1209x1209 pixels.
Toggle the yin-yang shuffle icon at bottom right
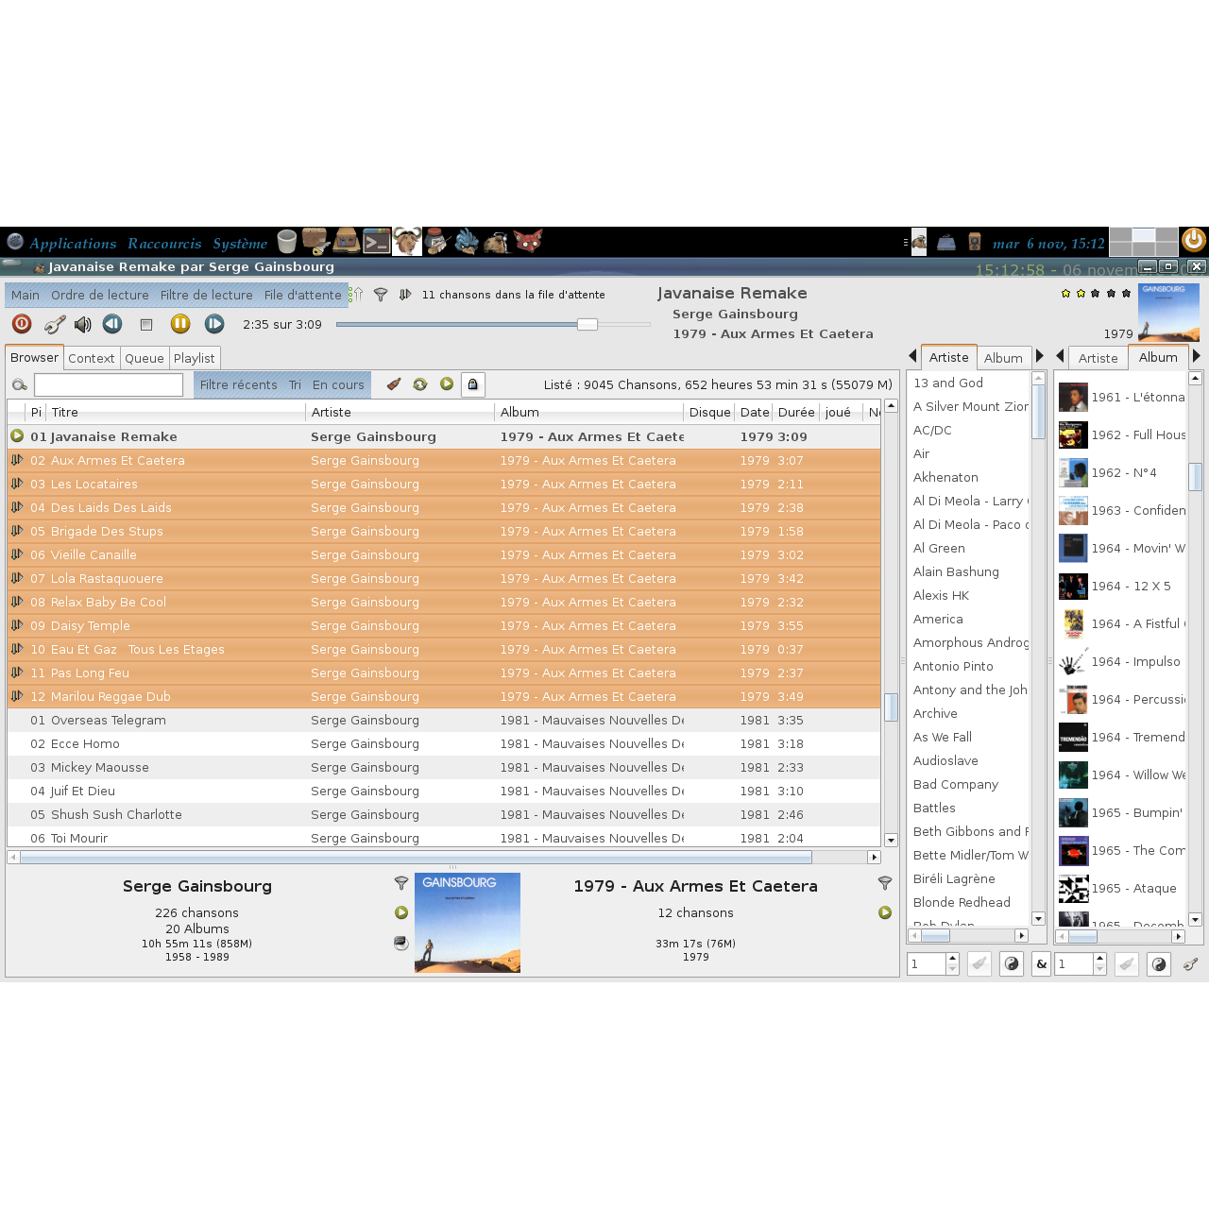[x=1158, y=963]
